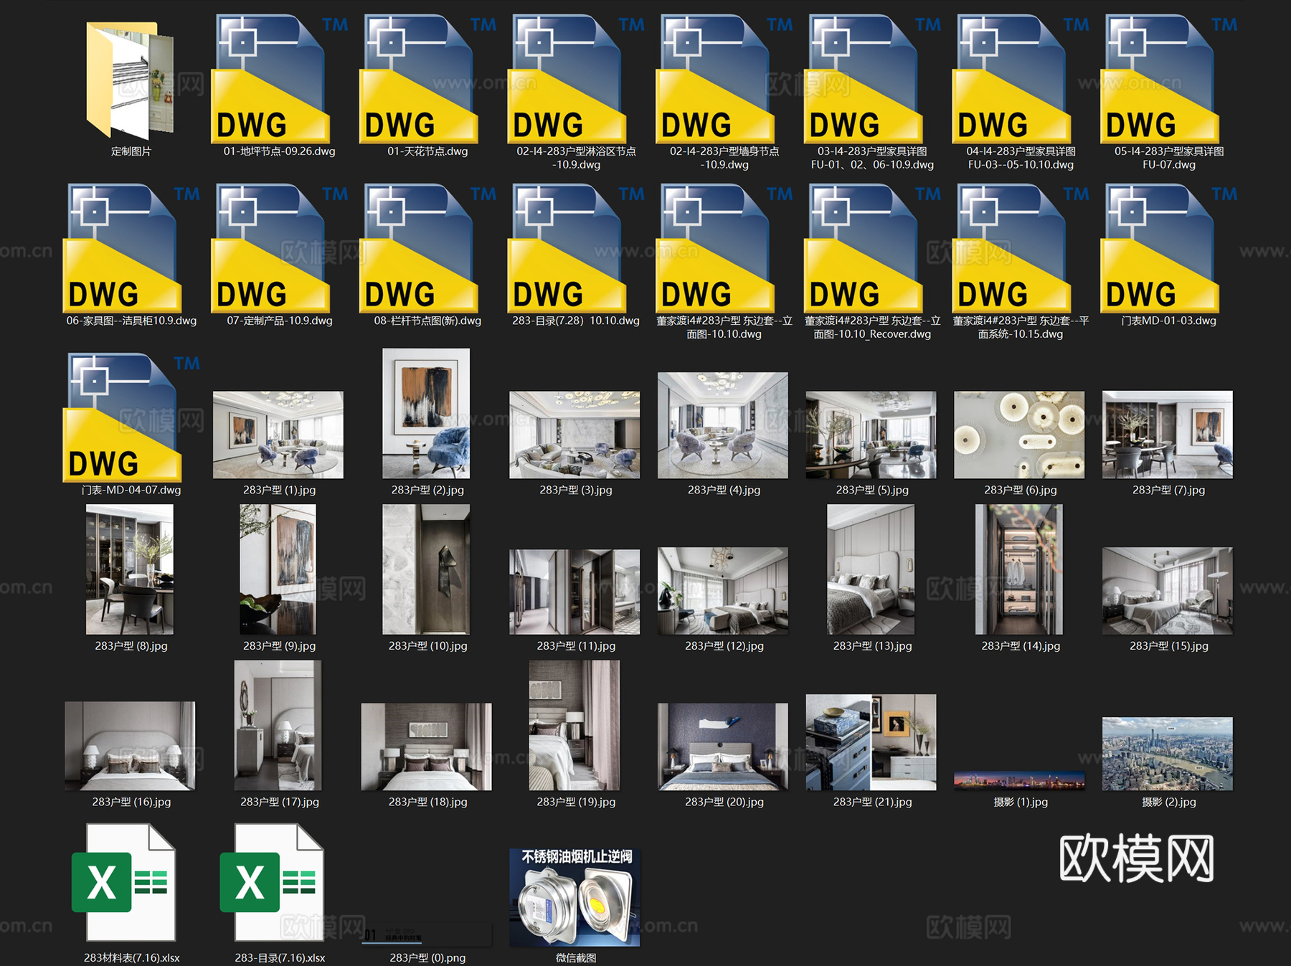
Task: Open the 摄影 (2).jpg aerial city thumbnail
Action: coord(1168,754)
